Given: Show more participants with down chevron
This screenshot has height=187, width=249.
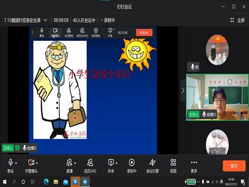Looking at the screenshot, I should (217, 151).
